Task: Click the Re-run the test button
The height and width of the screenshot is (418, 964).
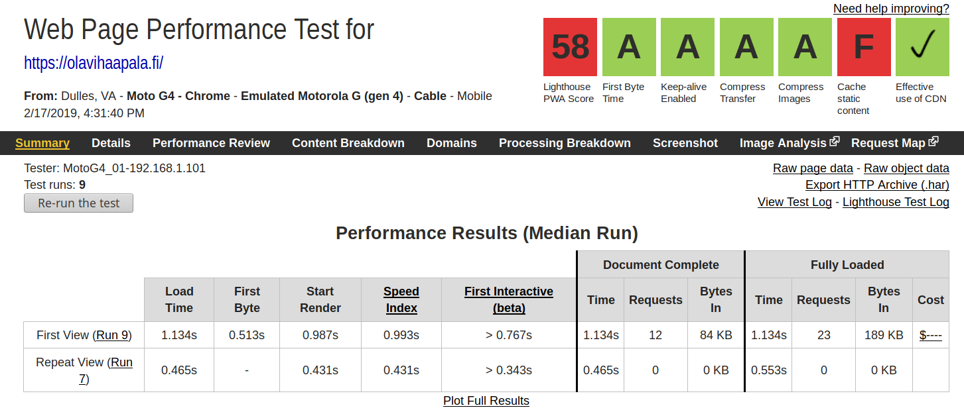Action: tap(78, 203)
